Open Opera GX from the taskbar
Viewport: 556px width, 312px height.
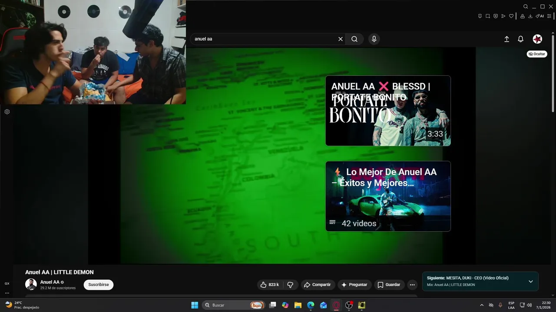click(336, 305)
